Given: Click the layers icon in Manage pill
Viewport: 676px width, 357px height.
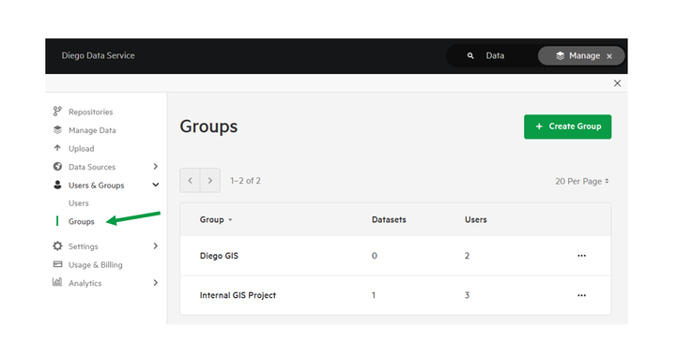Looking at the screenshot, I should (560, 56).
